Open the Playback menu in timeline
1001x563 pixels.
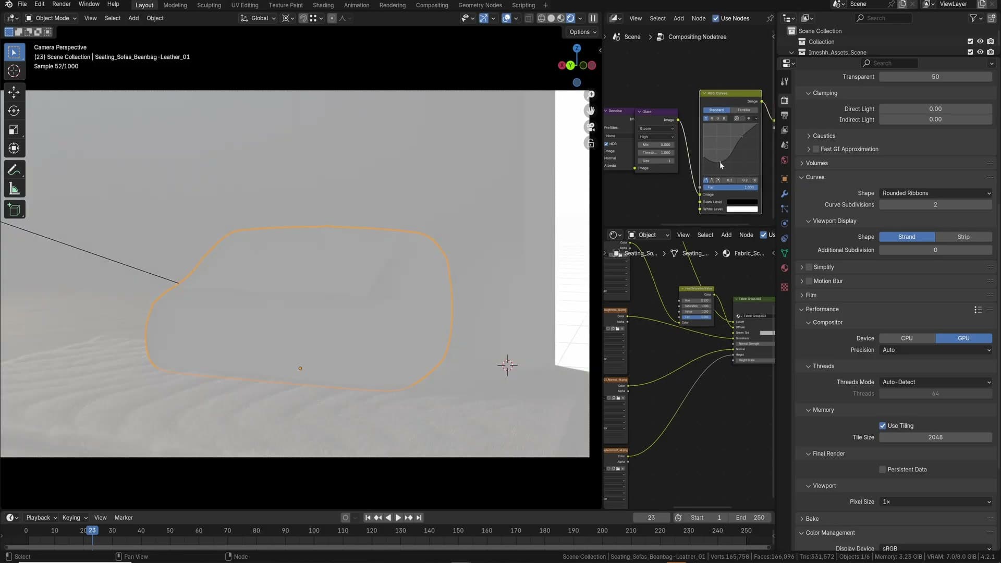[x=41, y=518]
